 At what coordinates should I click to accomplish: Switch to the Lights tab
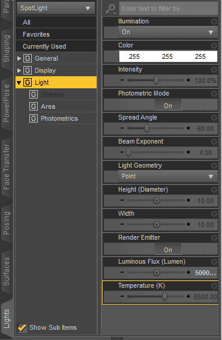7,319
